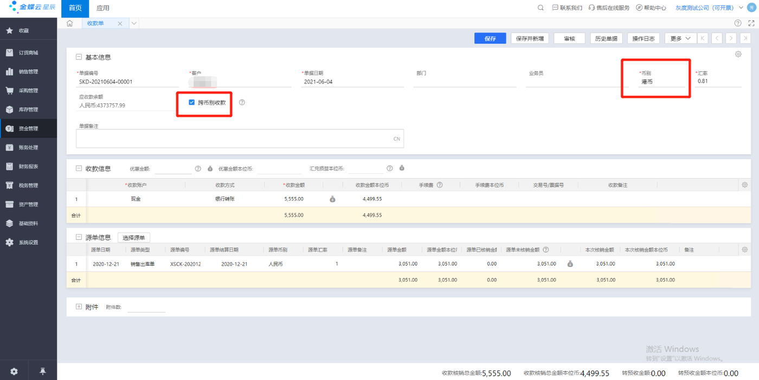Screen dimensions: 759x380
Task: Expand the 附件 section
Action: tap(79, 307)
